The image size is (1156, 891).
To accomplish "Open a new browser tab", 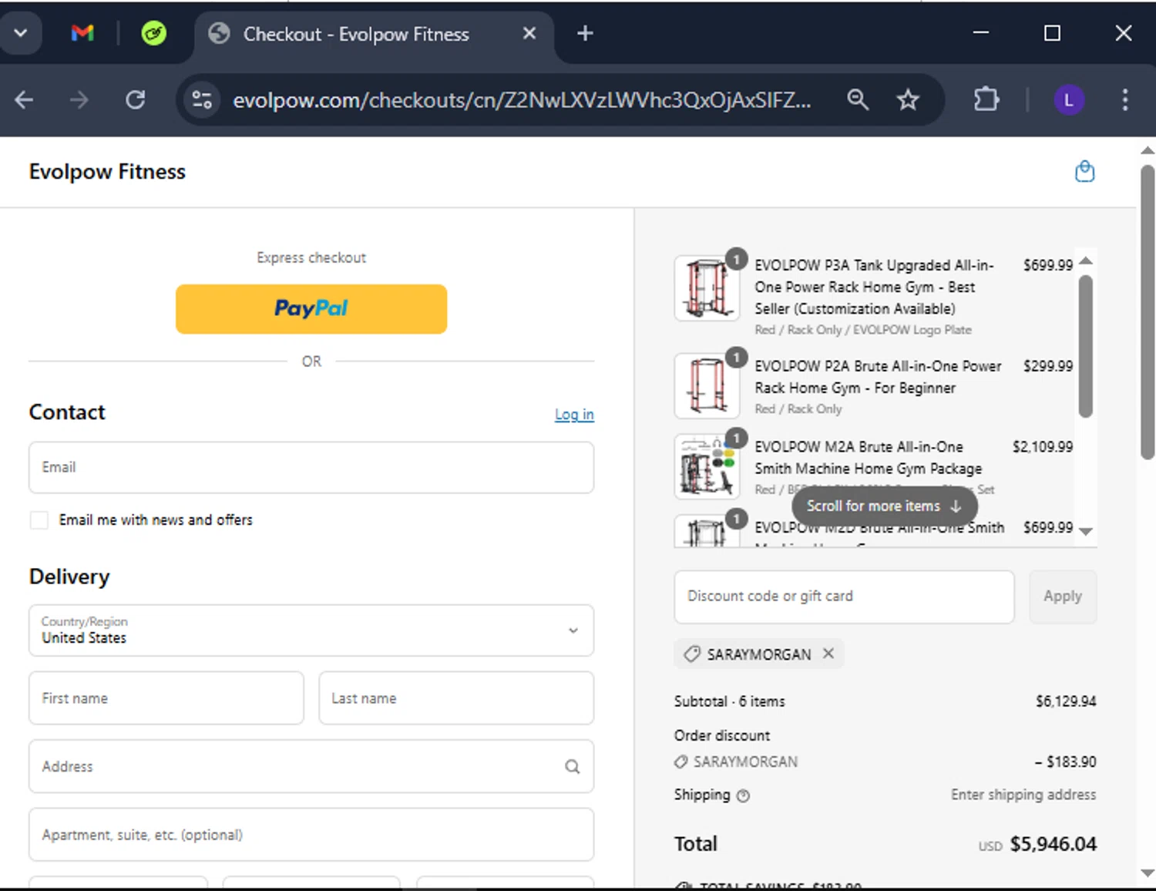I will pyautogui.click(x=585, y=33).
